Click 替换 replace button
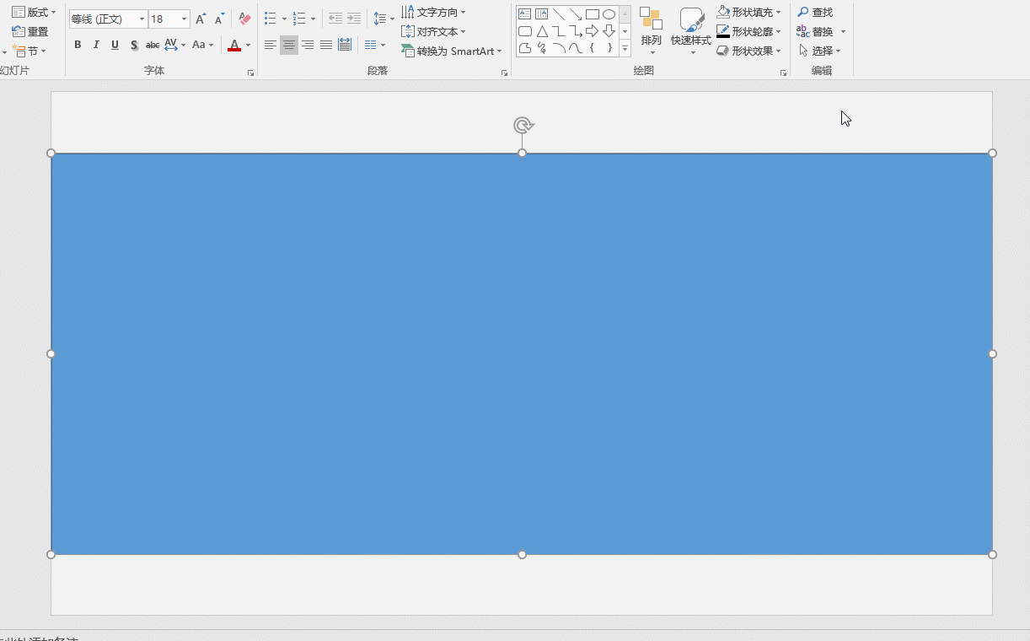This screenshot has height=641, width=1030. [815, 31]
